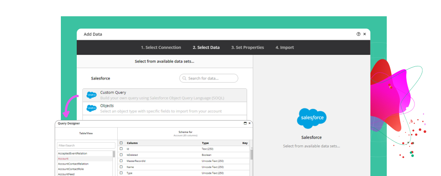Click the 'Table/View' panel header

tap(86, 133)
